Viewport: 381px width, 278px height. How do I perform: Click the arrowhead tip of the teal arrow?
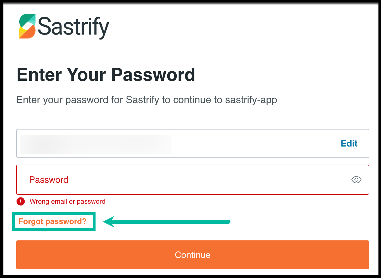coord(106,222)
